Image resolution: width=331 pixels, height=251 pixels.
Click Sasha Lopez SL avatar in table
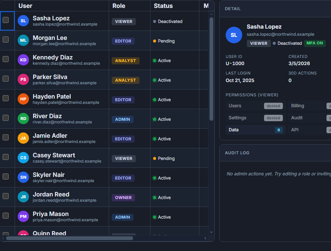click(x=23, y=21)
